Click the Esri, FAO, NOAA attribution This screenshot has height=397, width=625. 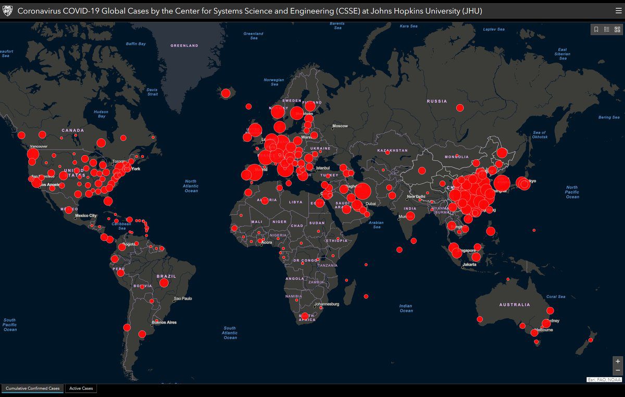pos(604,380)
